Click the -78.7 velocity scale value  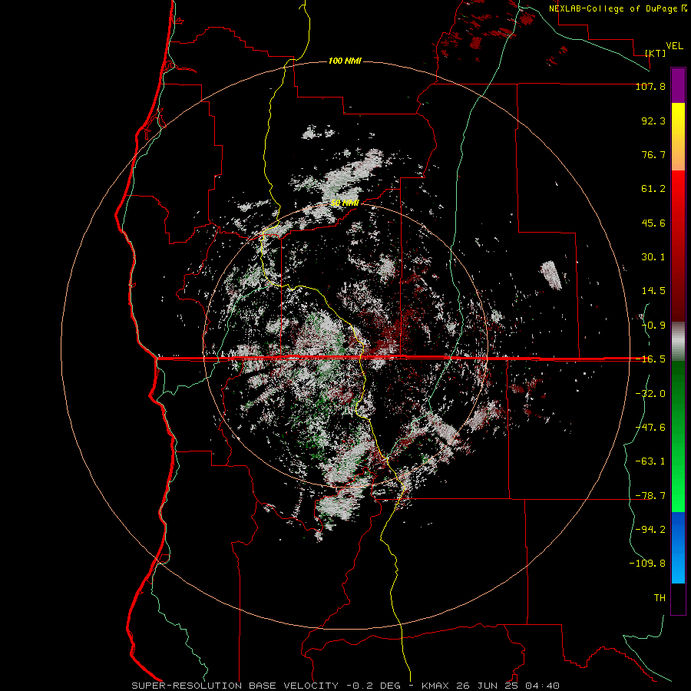click(650, 496)
